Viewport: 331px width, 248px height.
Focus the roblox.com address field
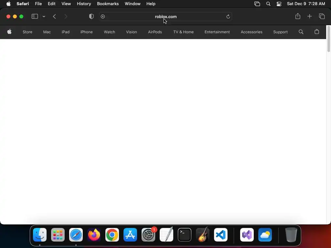165,16
